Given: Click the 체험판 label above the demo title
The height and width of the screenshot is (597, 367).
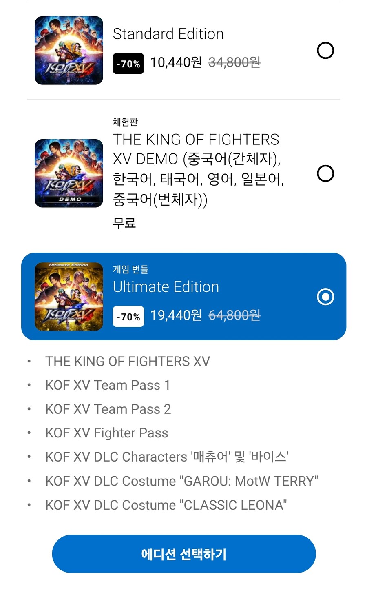Looking at the screenshot, I should tap(125, 122).
